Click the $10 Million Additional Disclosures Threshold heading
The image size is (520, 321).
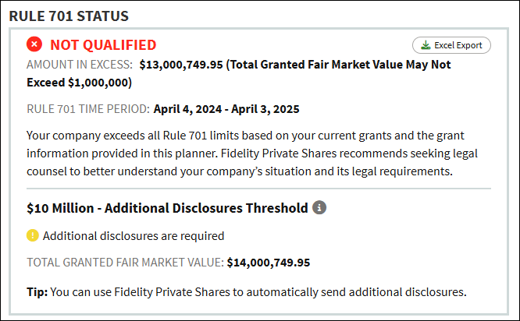click(167, 208)
